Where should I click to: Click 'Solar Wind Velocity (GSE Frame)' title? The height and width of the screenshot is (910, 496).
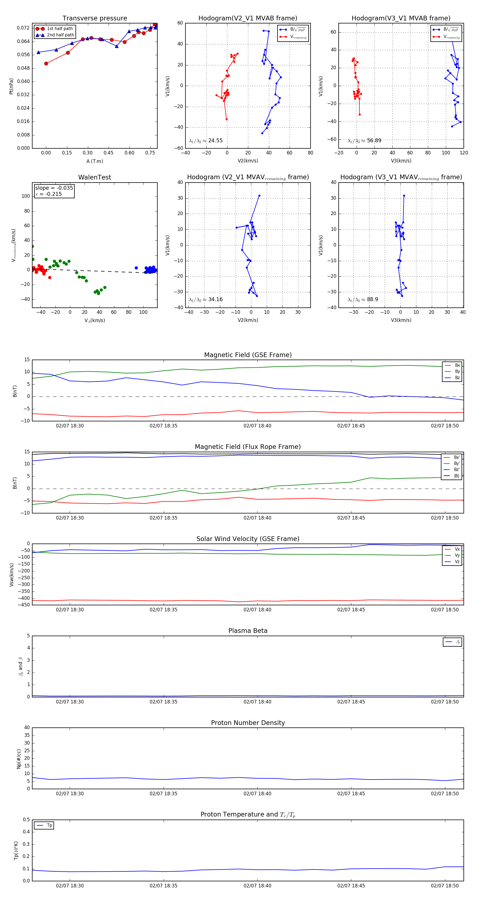click(248, 539)
